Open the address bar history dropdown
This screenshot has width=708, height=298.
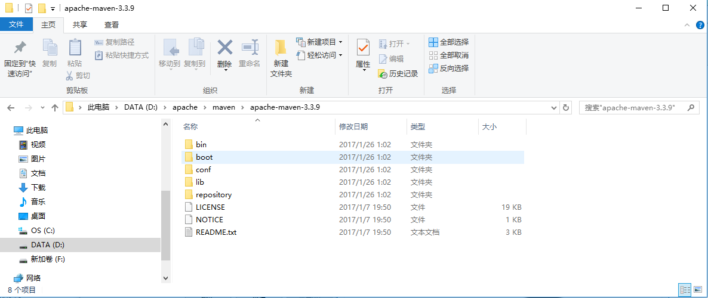(x=555, y=108)
